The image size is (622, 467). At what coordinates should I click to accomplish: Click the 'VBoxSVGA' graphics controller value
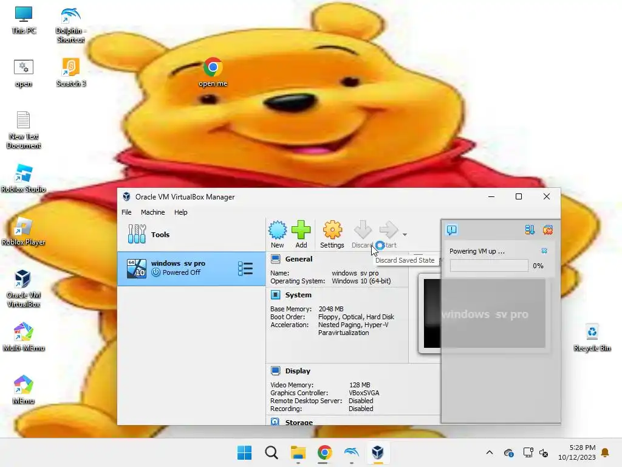pyautogui.click(x=364, y=393)
